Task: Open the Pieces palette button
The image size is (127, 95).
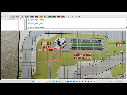Action: pyautogui.click(x=12, y=17)
